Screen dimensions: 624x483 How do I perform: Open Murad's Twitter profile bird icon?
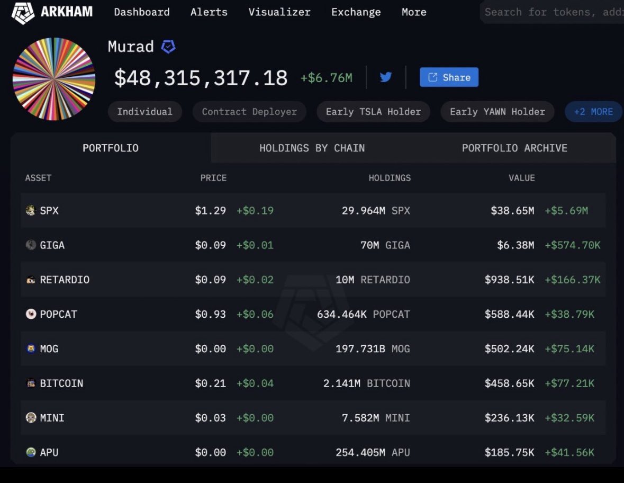[386, 77]
